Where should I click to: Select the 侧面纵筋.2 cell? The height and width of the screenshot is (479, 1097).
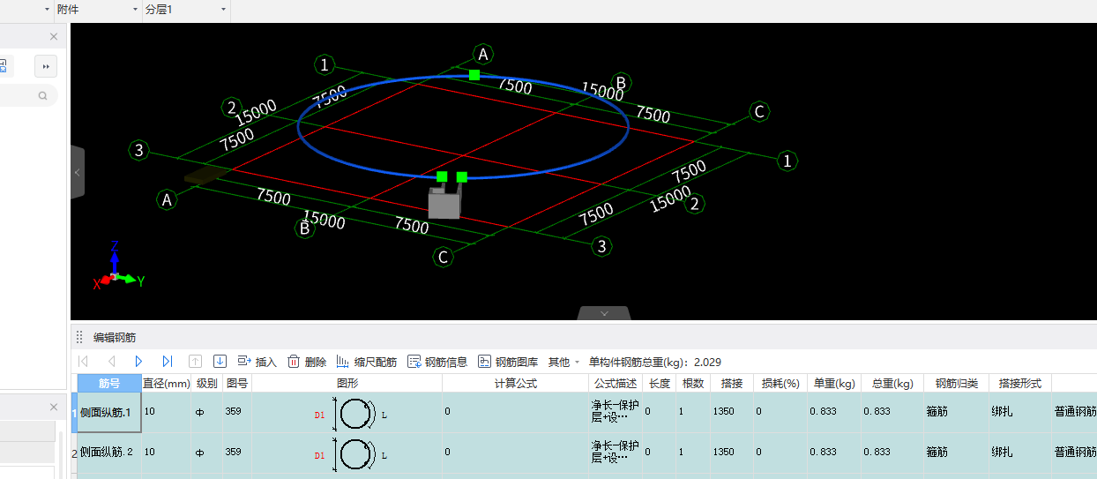(x=109, y=452)
